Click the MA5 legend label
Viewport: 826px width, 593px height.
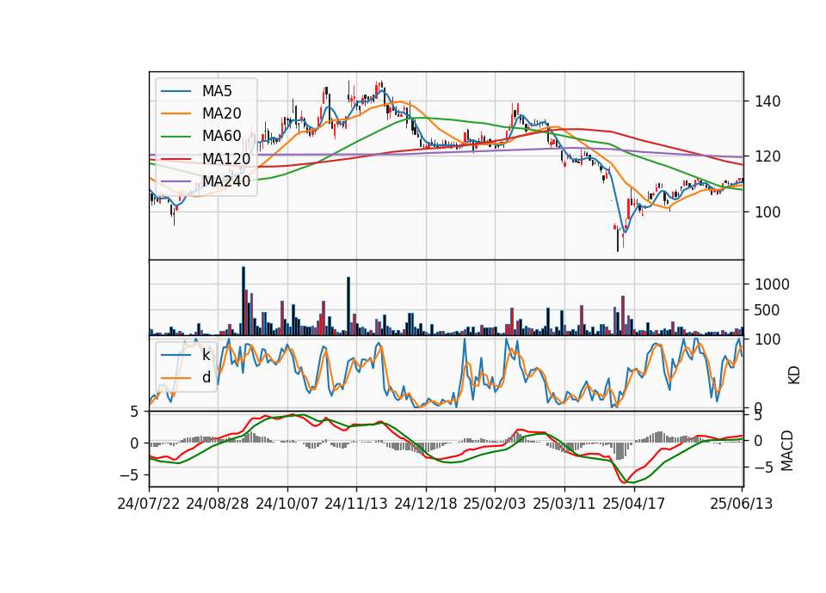pos(217,91)
